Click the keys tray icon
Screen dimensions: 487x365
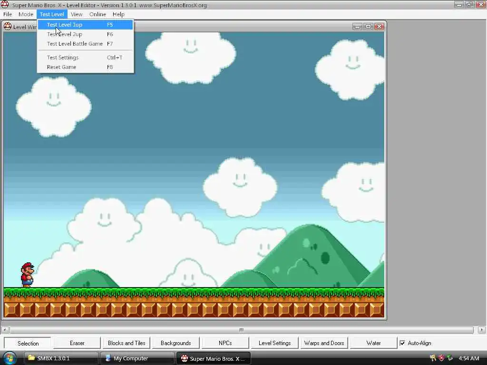tap(433, 358)
